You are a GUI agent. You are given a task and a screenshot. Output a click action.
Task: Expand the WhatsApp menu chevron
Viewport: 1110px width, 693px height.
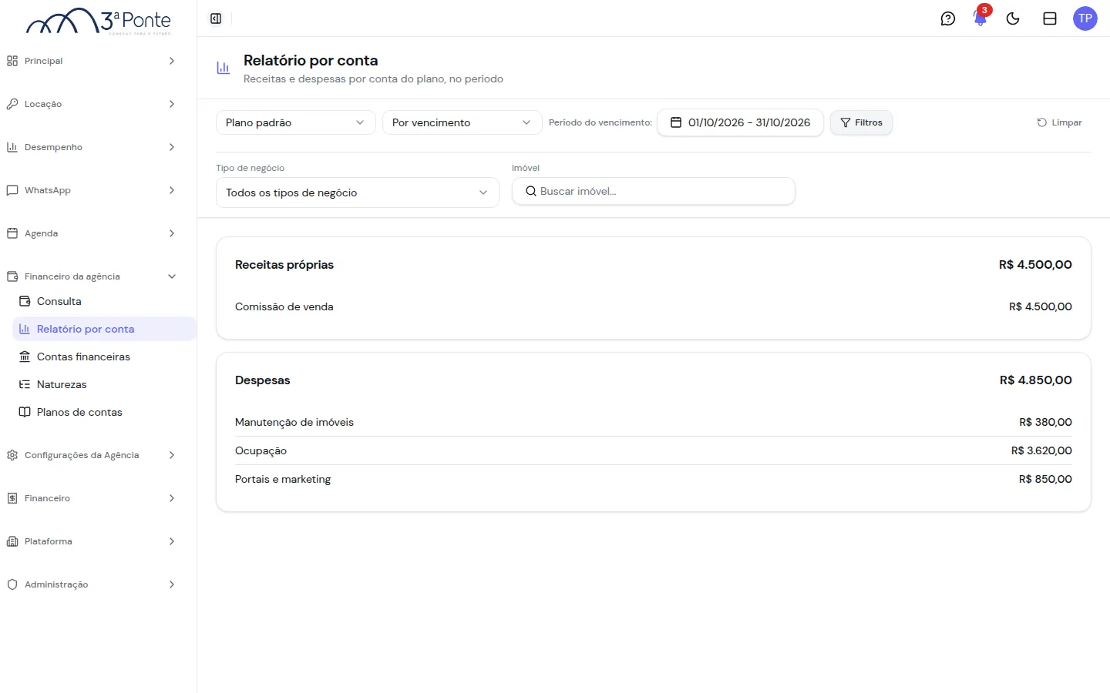172,190
